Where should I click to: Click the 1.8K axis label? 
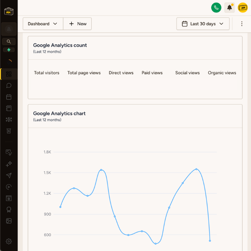(x=47, y=152)
